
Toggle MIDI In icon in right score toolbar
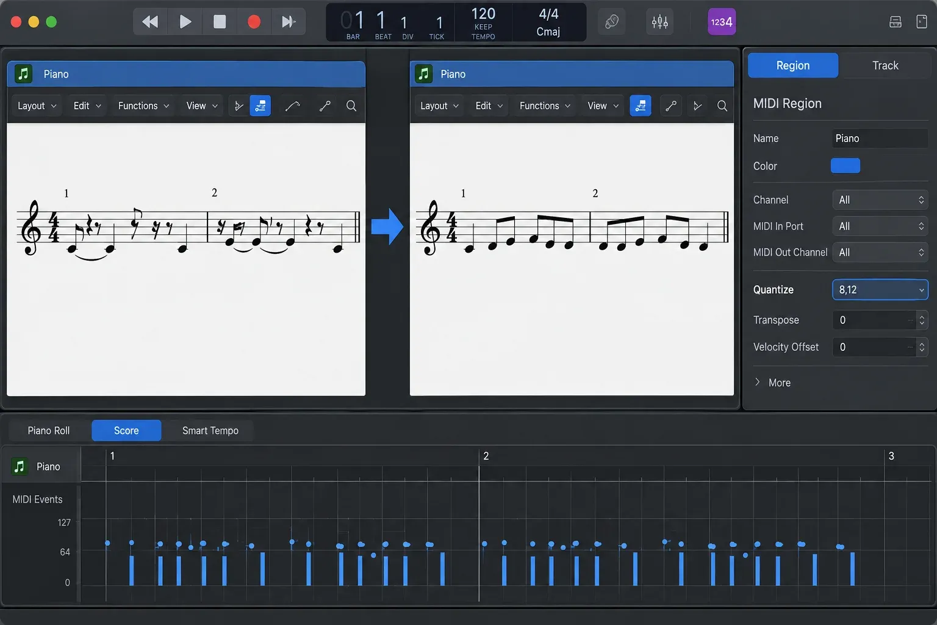[x=697, y=106]
